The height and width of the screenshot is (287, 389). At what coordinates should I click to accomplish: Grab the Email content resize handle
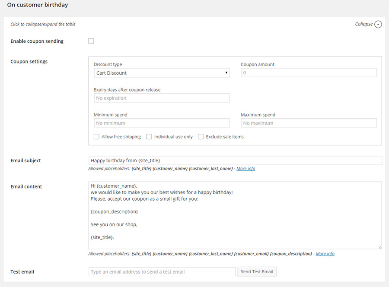coord(380,247)
